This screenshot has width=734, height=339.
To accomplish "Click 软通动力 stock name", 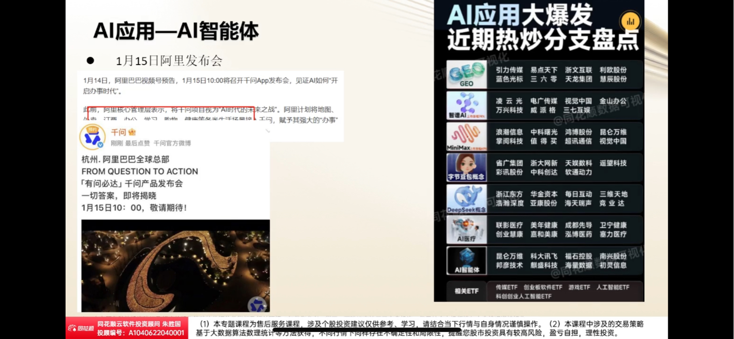I will tap(579, 172).
